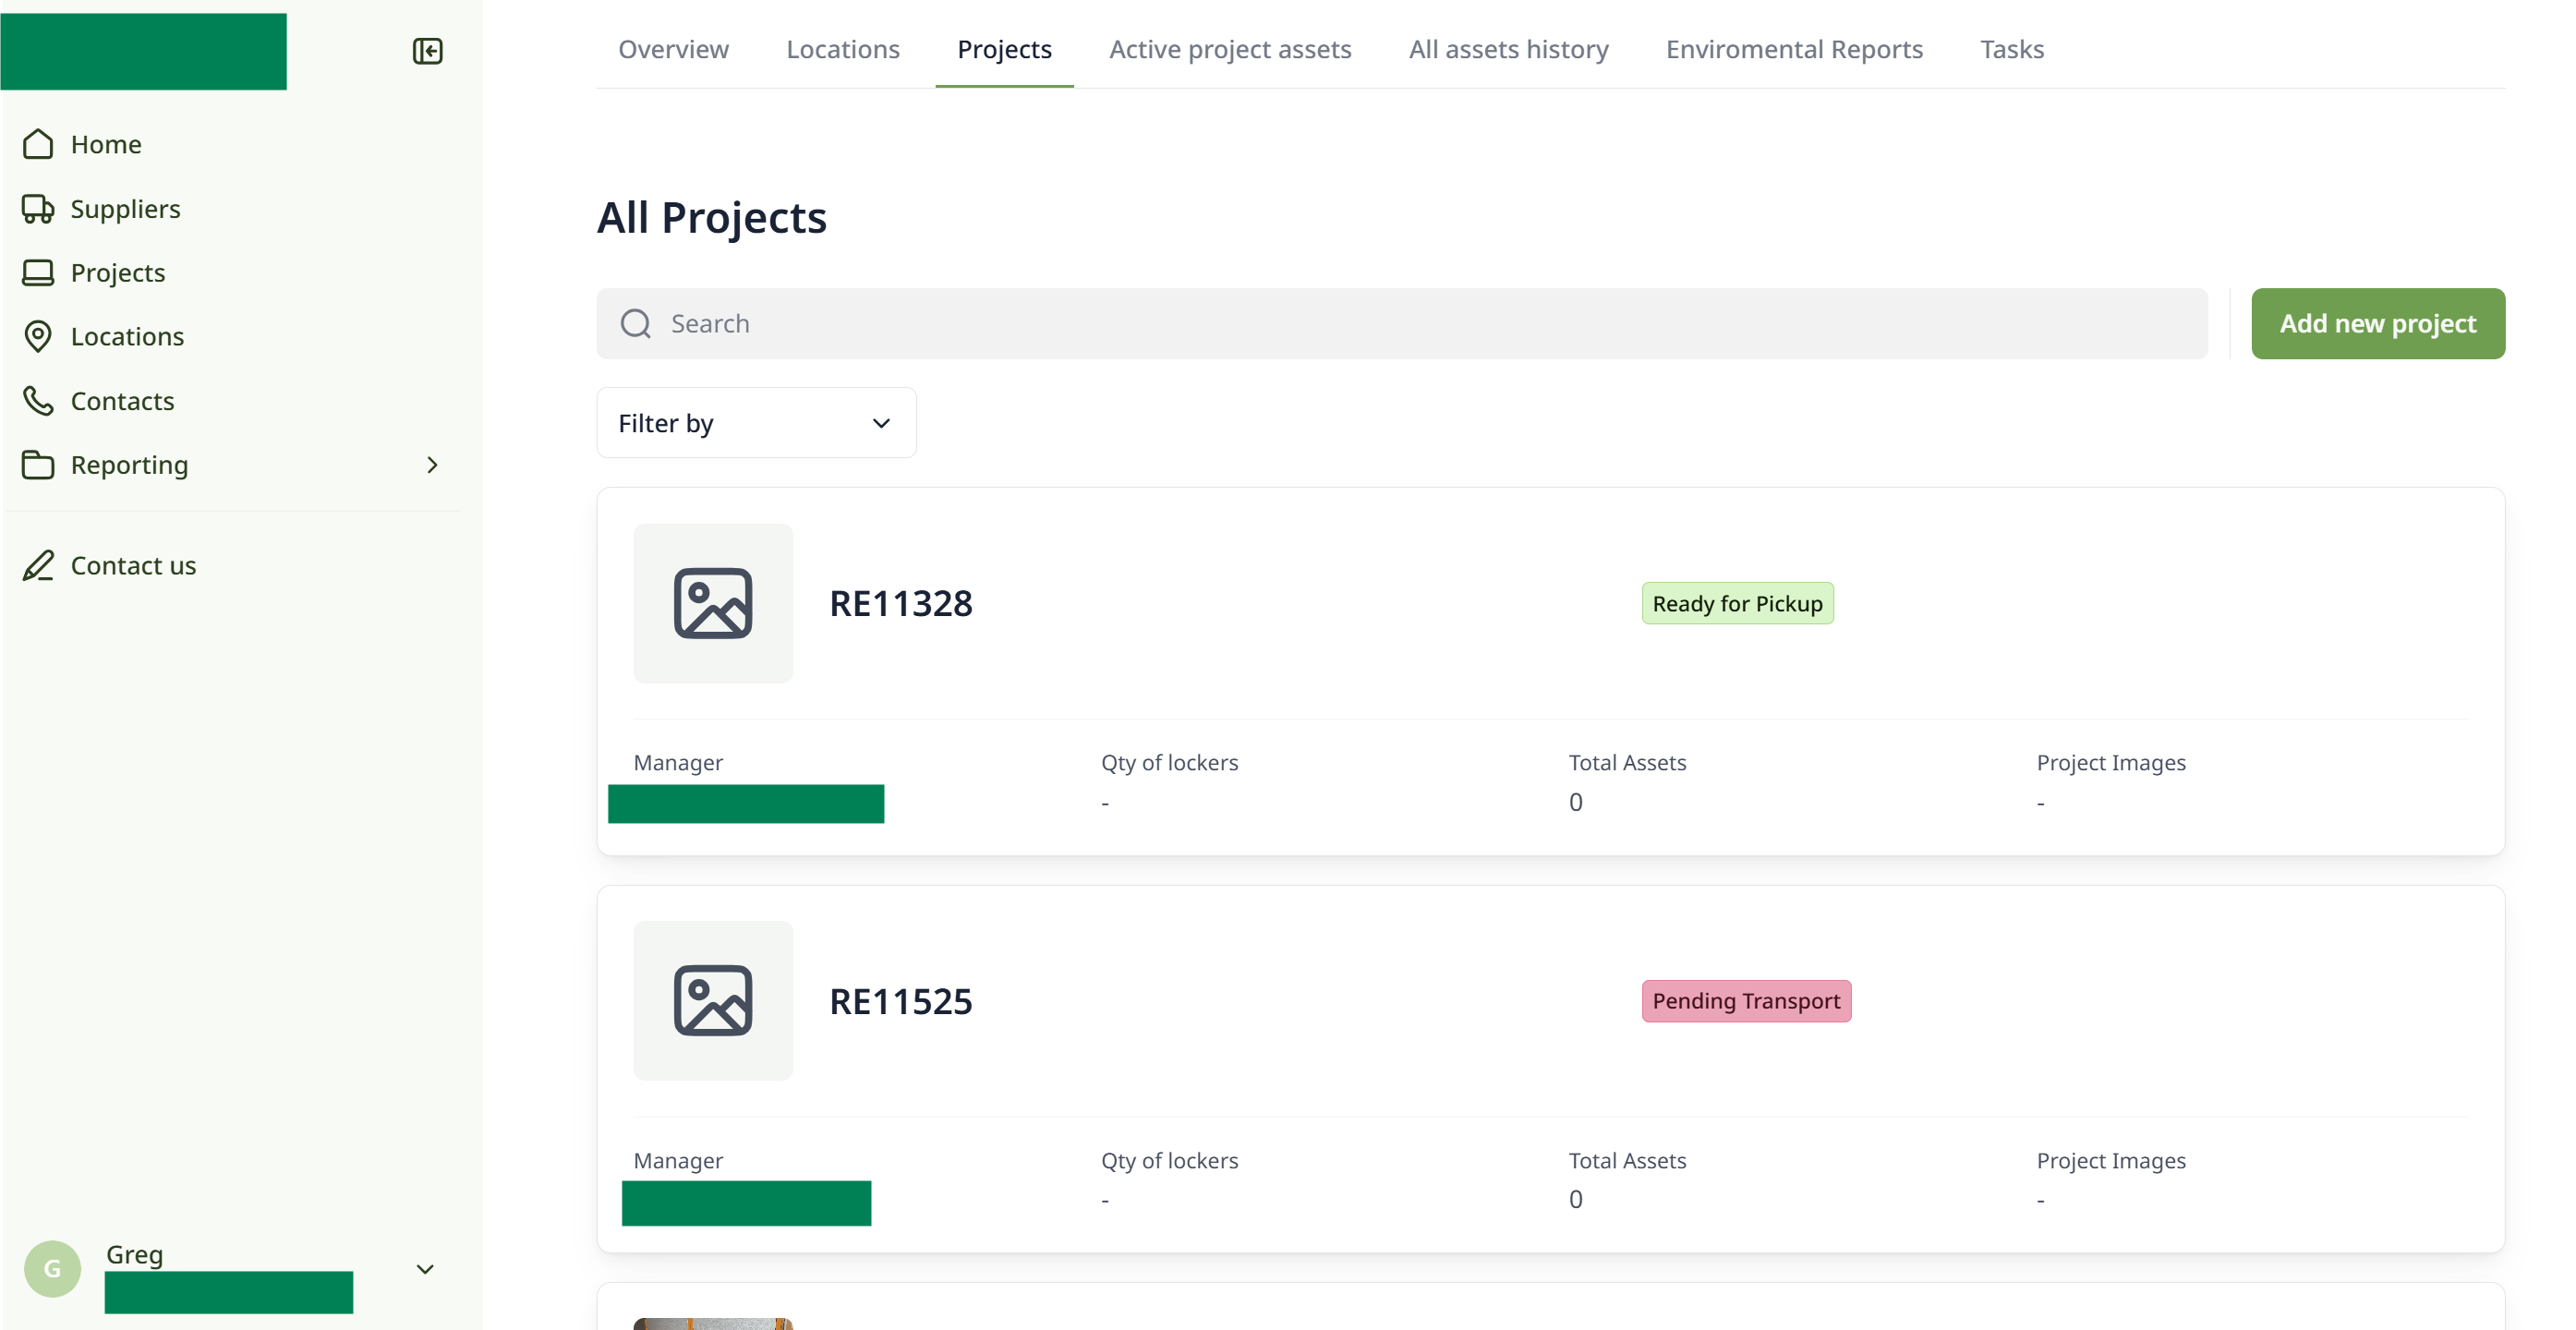Open the Active project assets tab
Screen dimensions: 2576x1330
click(x=1230, y=49)
